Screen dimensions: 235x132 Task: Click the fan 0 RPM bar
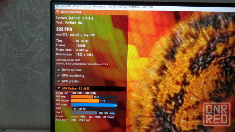pos(94,113)
